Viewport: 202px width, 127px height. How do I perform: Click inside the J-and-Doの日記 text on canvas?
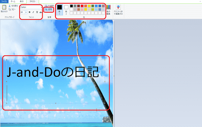pyautogui.click(x=53, y=72)
